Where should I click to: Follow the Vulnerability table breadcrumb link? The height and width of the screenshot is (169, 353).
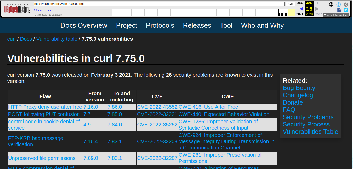click(57, 39)
